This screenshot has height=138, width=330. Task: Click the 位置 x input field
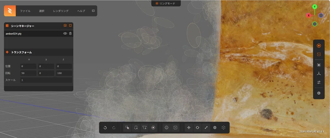(x=28, y=66)
